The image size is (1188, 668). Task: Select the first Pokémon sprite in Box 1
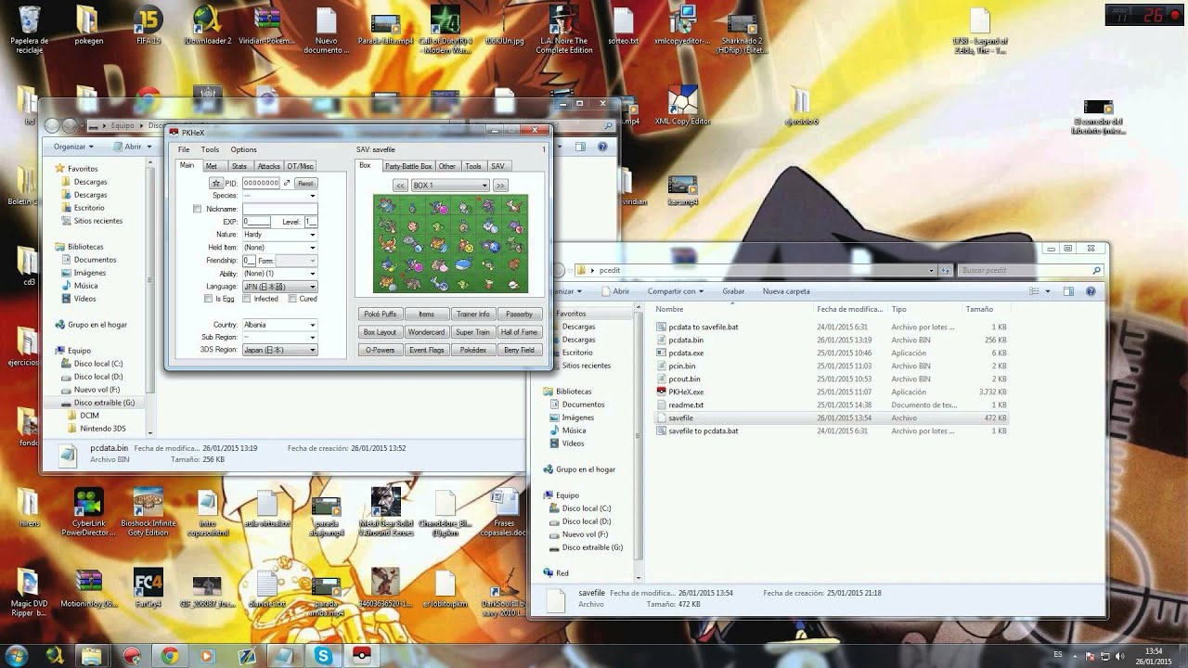tap(386, 207)
